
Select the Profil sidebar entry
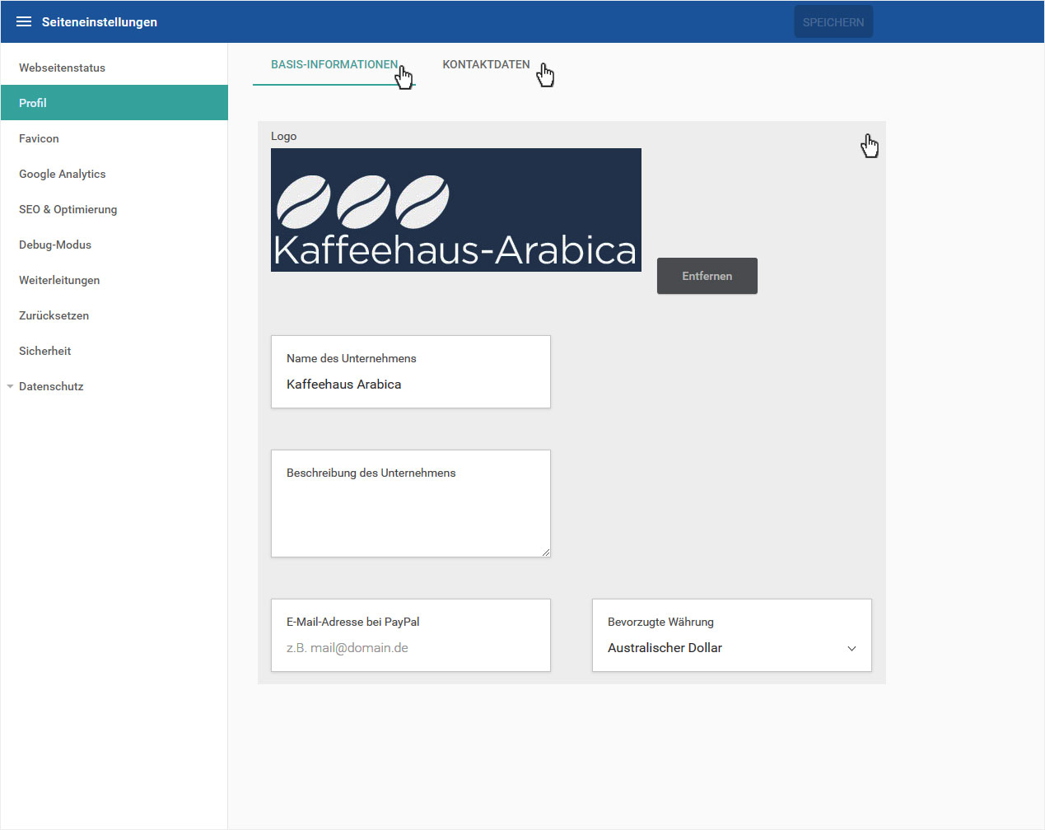tap(114, 103)
